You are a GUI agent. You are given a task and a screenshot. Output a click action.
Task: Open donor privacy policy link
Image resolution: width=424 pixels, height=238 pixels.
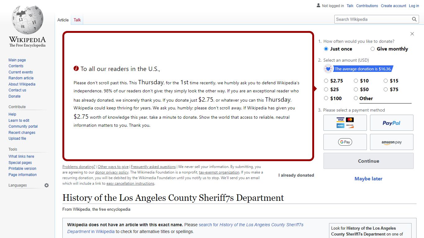[x=112, y=172]
